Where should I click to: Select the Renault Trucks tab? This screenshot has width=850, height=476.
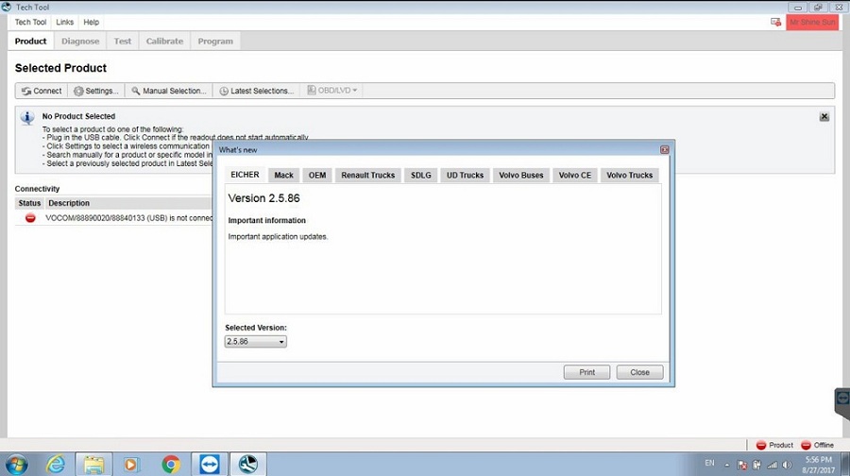pos(367,175)
